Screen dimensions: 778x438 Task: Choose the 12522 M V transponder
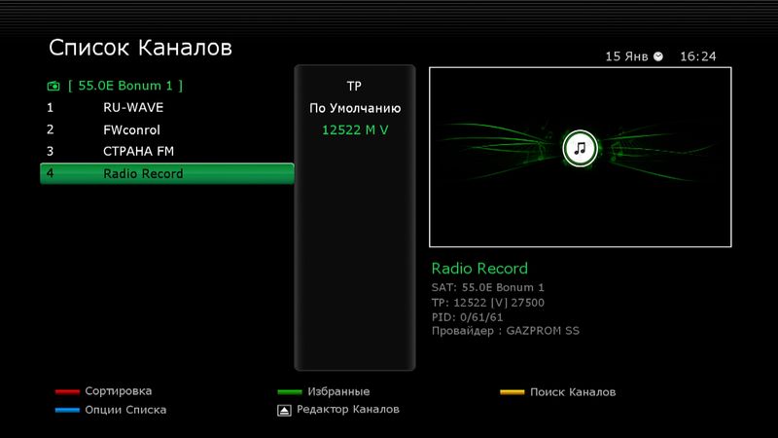pos(354,130)
